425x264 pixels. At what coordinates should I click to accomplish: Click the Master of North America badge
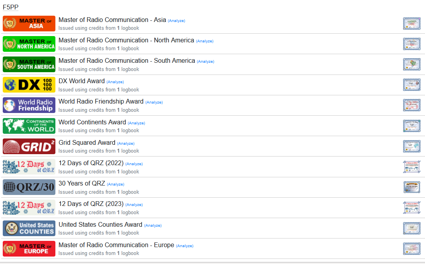29,44
